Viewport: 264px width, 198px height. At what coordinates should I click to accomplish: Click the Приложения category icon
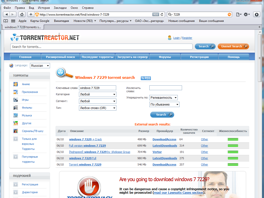[16, 92]
